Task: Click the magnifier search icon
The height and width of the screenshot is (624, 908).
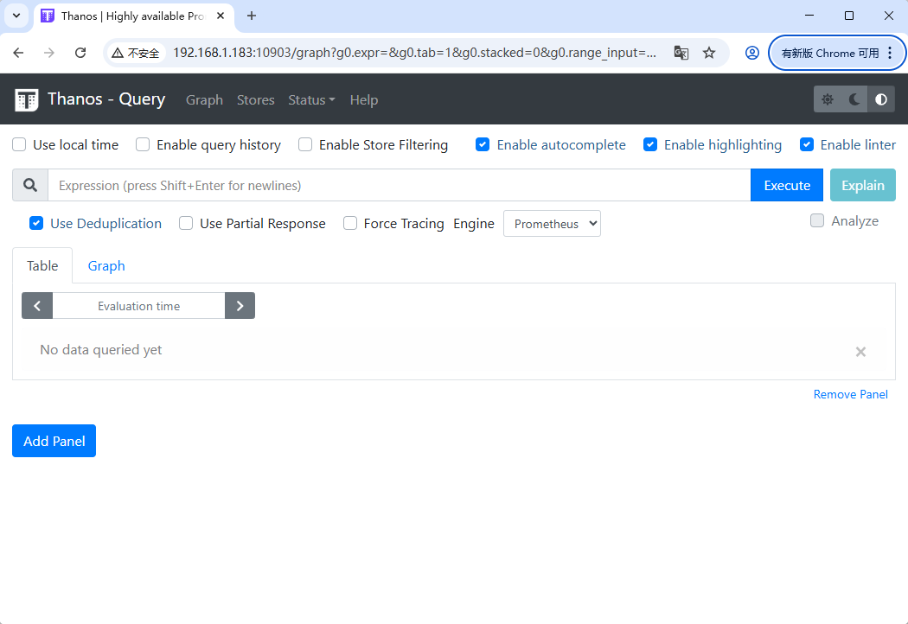Action: pos(30,185)
